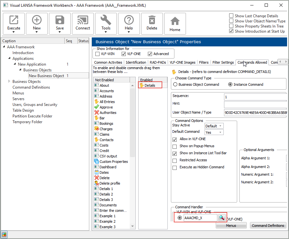Check Show on Popup Menus
Screen dimensions: 289x239
175,146
